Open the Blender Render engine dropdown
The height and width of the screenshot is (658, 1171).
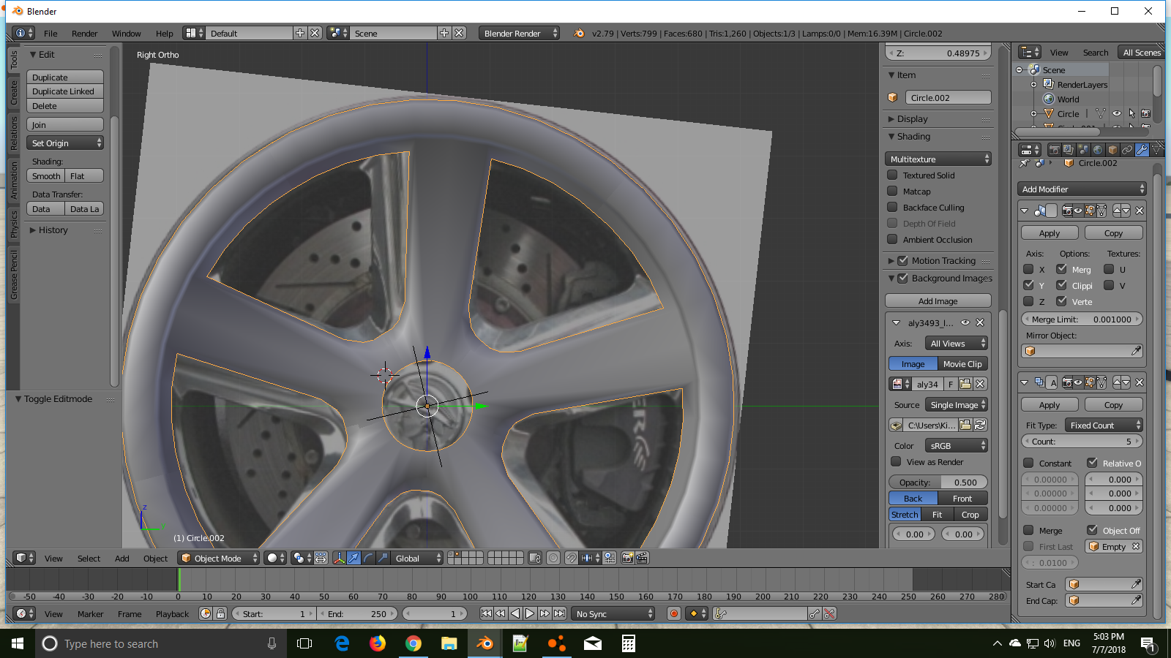[x=520, y=33]
